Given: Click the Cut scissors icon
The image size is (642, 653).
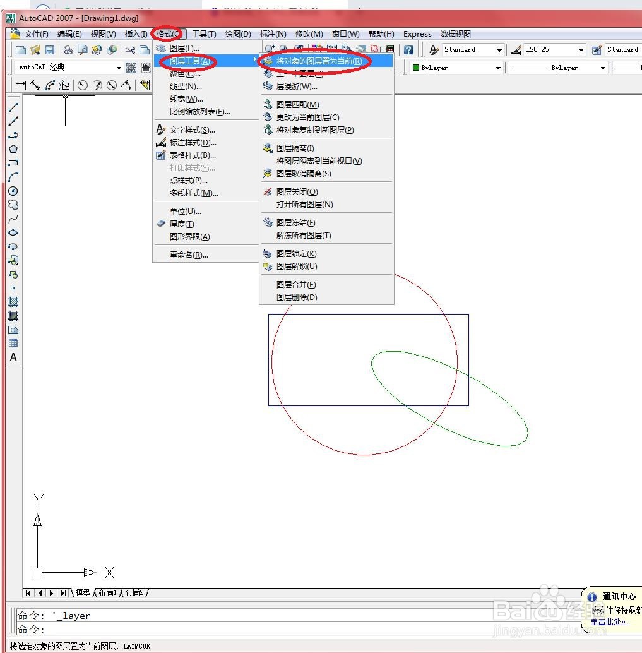Looking at the screenshot, I should pos(130,51).
